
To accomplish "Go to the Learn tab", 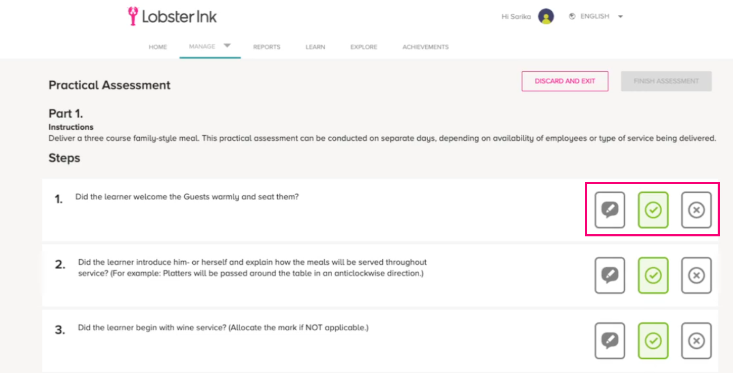I will coord(315,47).
